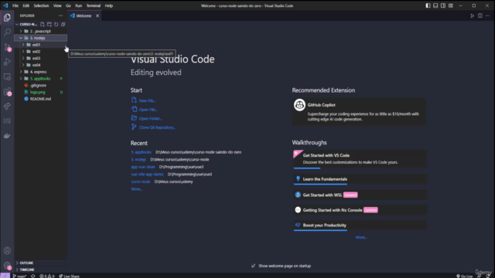
Task: Click the GitHub Copilot extension icon
Action: [x=299, y=105]
